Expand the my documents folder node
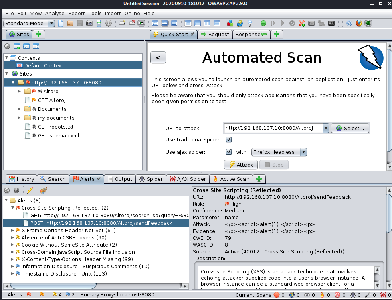 click(19, 118)
